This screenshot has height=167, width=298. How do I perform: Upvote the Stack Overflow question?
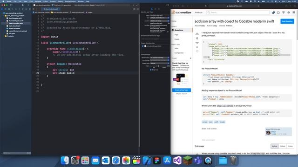(197, 34)
